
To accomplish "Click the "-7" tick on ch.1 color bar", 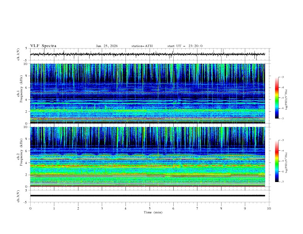I will click(282, 119).
